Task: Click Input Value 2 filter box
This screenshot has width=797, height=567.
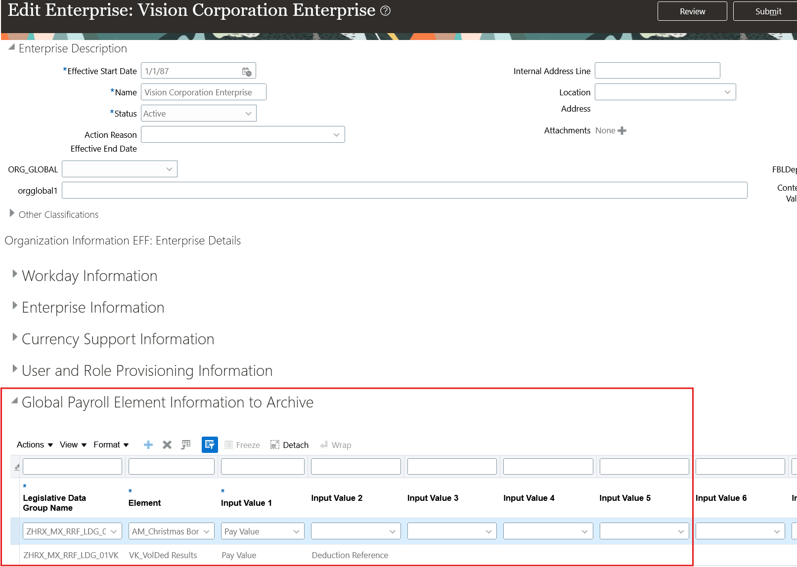Action: [x=355, y=467]
